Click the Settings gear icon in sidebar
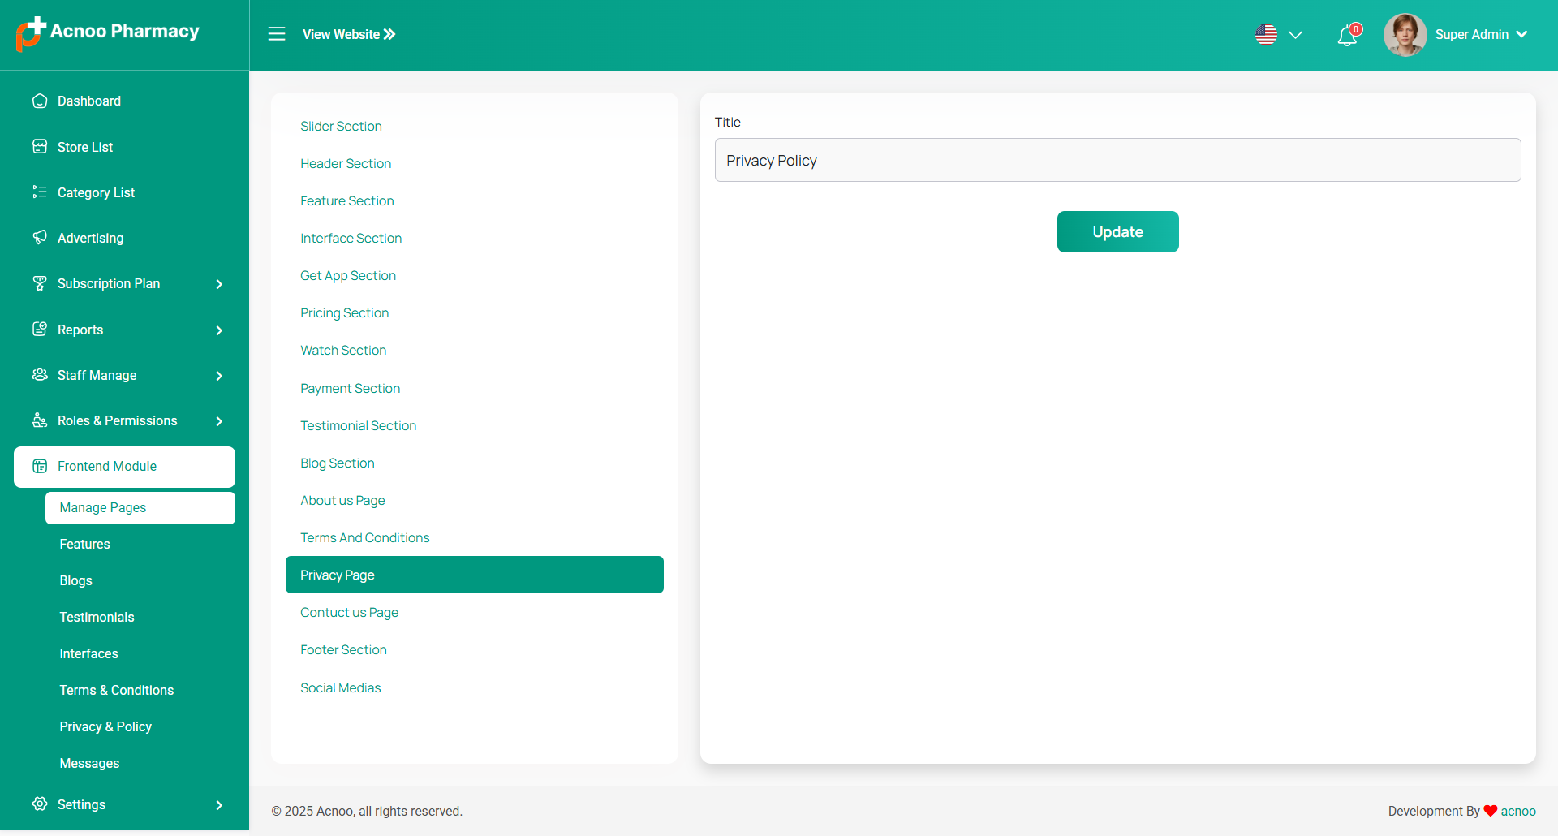1558x836 pixels. pyautogui.click(x=40, y=804)
